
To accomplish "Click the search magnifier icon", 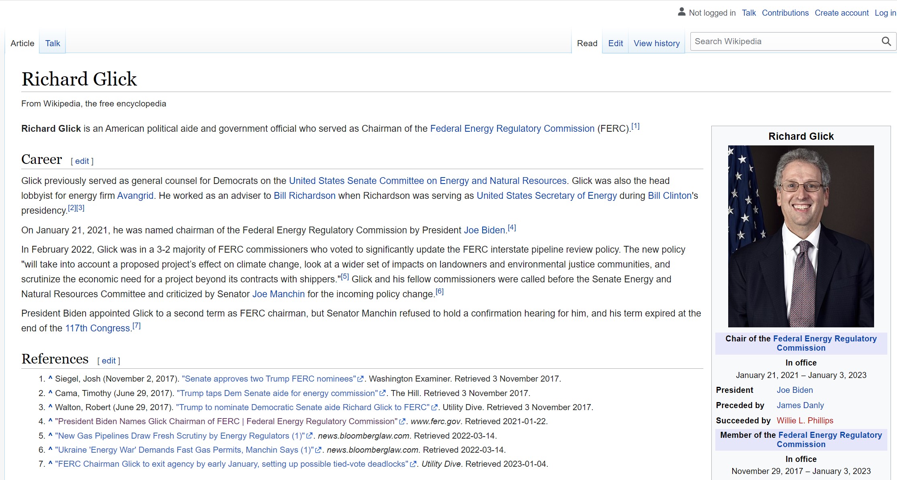I will pos(886,41).
